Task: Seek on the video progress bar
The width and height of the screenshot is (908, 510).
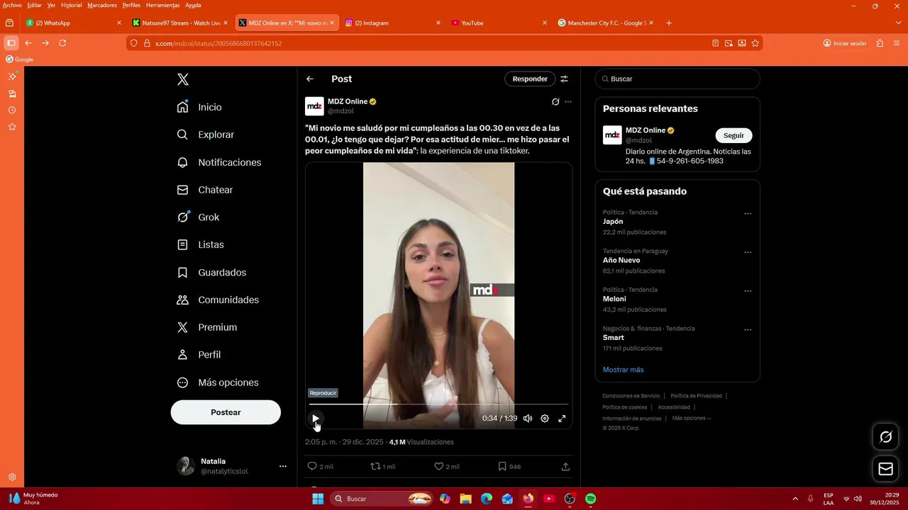Action: coord(438,404)
